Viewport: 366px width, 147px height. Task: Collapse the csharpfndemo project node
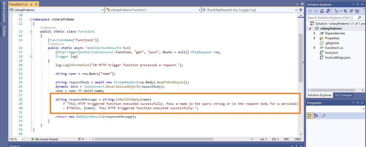coord(310,28)
